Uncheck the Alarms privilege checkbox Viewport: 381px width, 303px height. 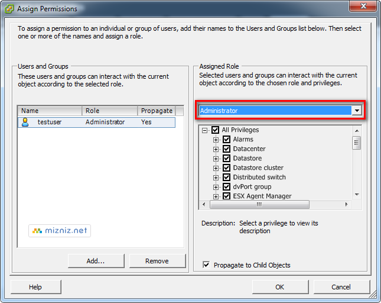point(226,140)
